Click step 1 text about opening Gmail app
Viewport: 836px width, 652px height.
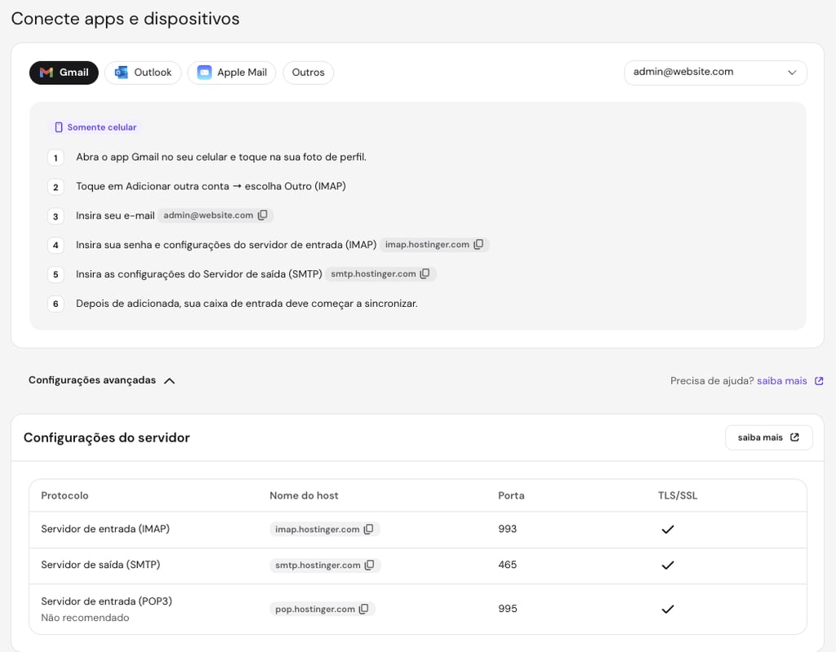pos(220,157)
